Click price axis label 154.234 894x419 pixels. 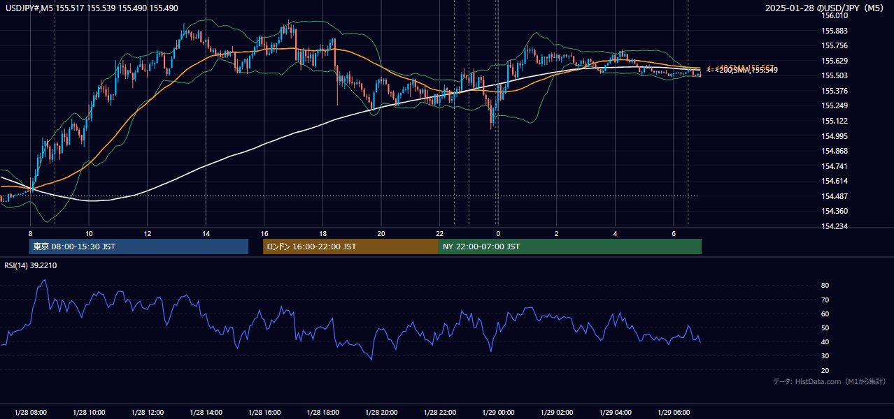[835, 226]
